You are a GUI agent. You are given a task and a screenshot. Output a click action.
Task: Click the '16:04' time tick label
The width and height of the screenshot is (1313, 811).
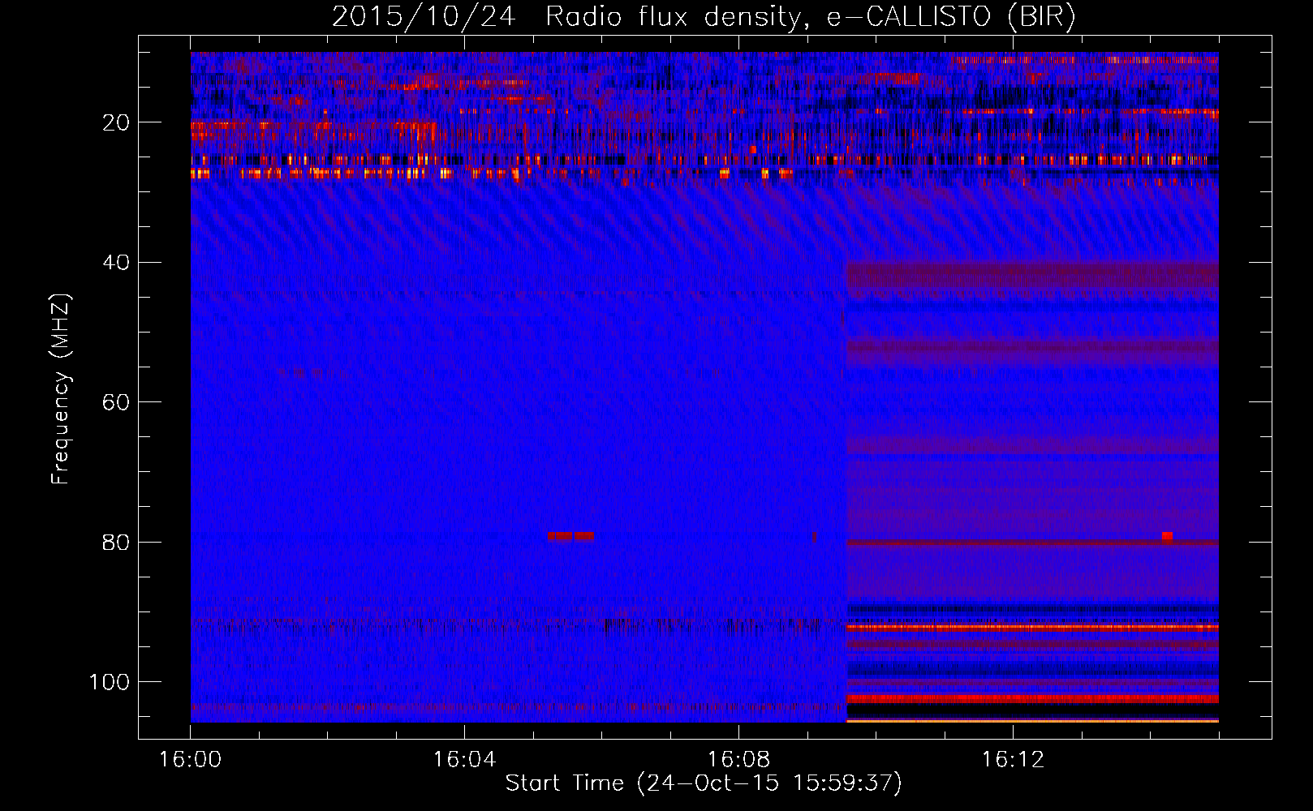[464, 760]
